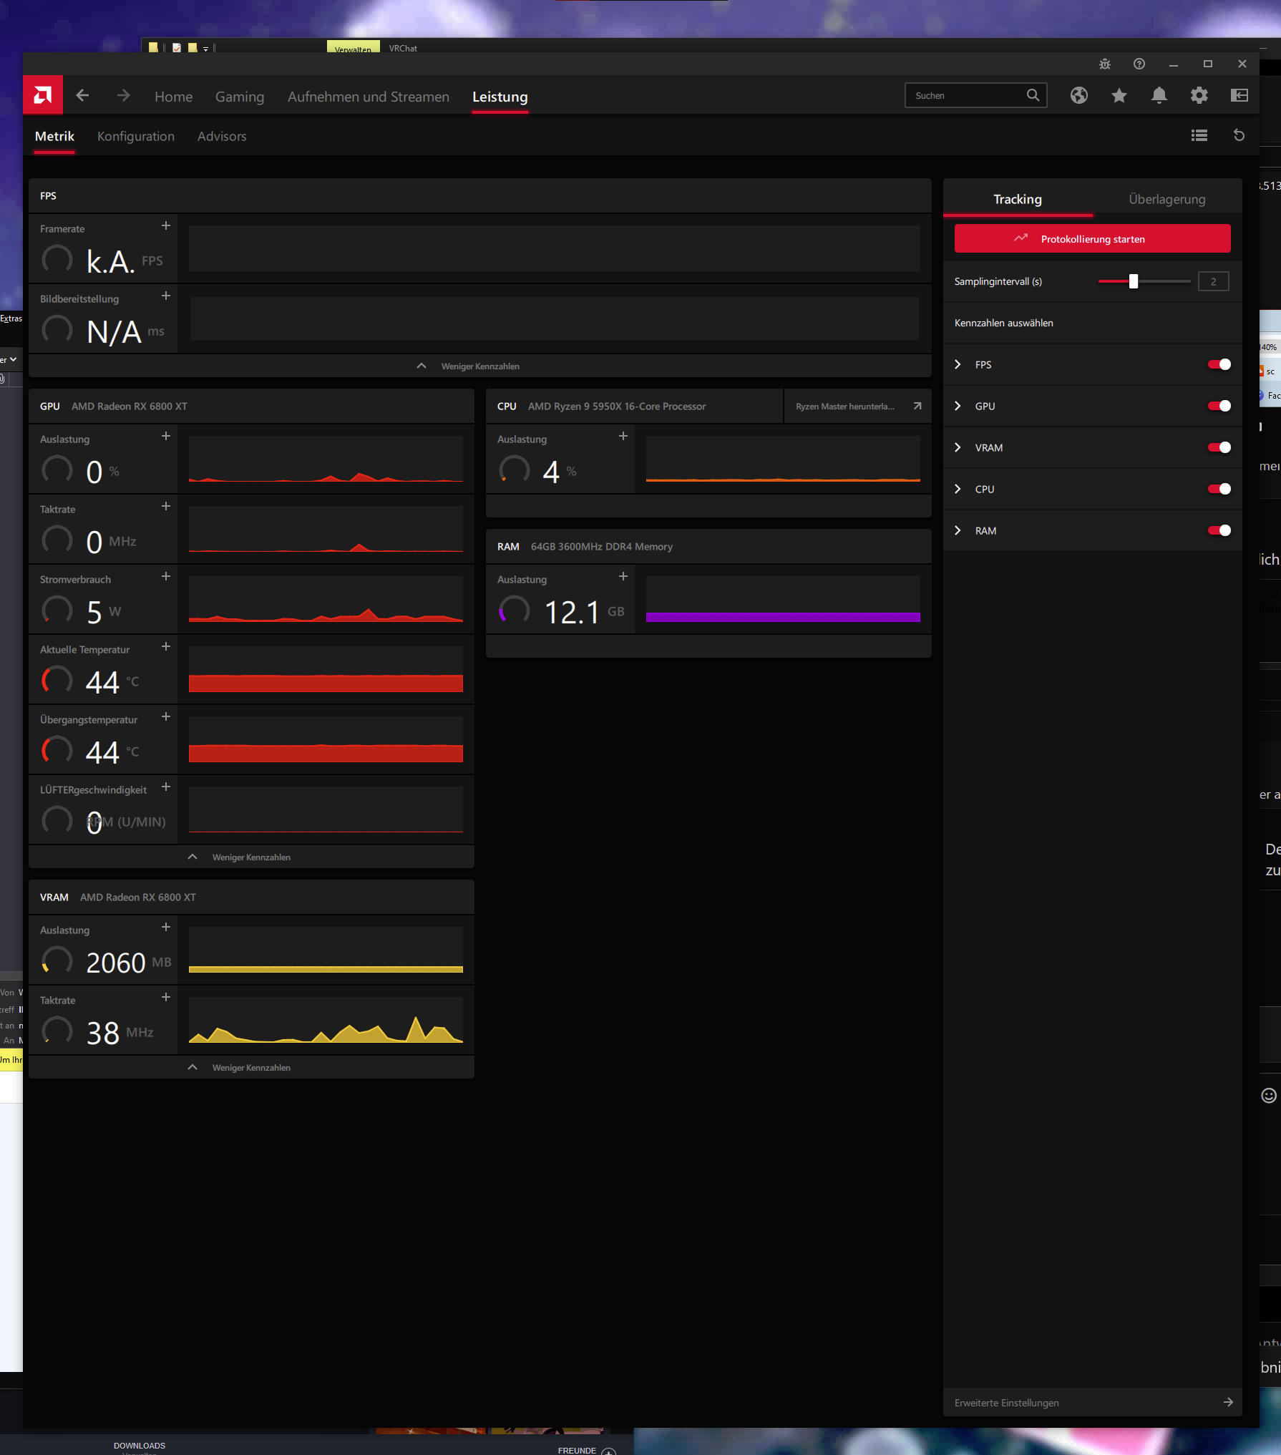Select the Metrik sub-tab

tap(54, 136)
